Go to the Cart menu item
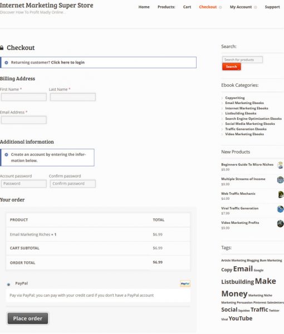 coord(187,7)
